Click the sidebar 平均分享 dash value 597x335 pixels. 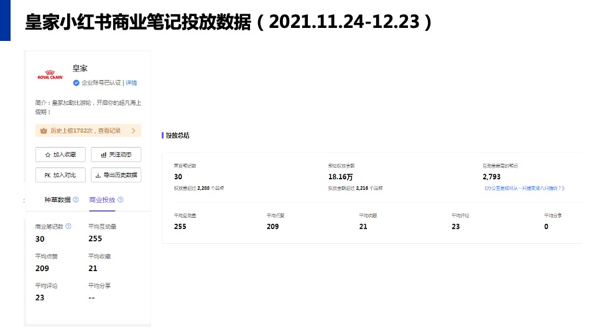coord(91,298)
